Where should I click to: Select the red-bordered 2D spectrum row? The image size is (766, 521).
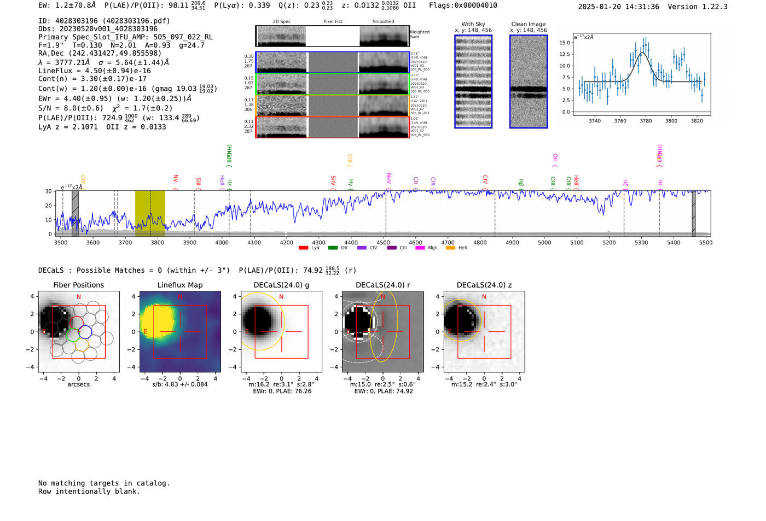click(x=332, y=127)
